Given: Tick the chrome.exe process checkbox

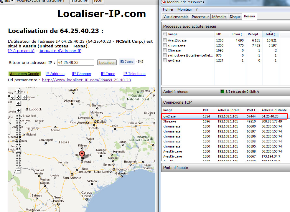Looking at the screenshot, I should point(165,45).
